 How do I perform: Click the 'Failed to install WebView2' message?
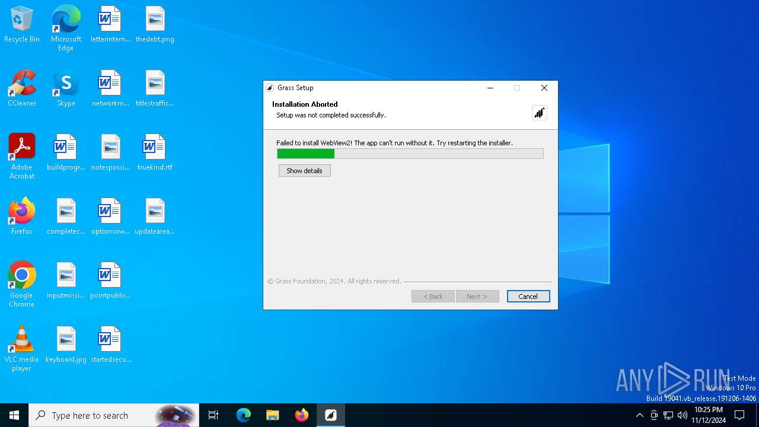[394, 143]
